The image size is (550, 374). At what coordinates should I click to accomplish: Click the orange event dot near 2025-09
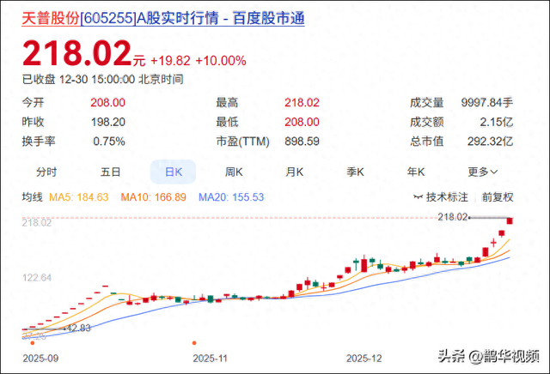tap(33, 343)
